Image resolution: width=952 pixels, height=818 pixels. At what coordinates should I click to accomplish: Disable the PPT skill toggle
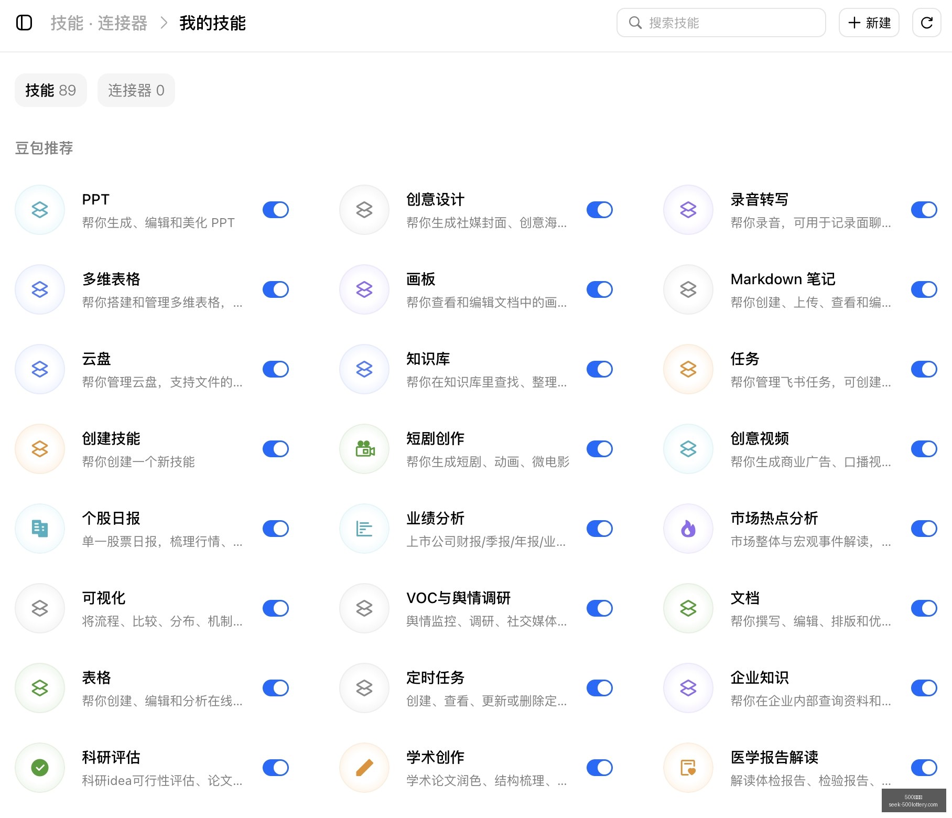pos(276,210)
